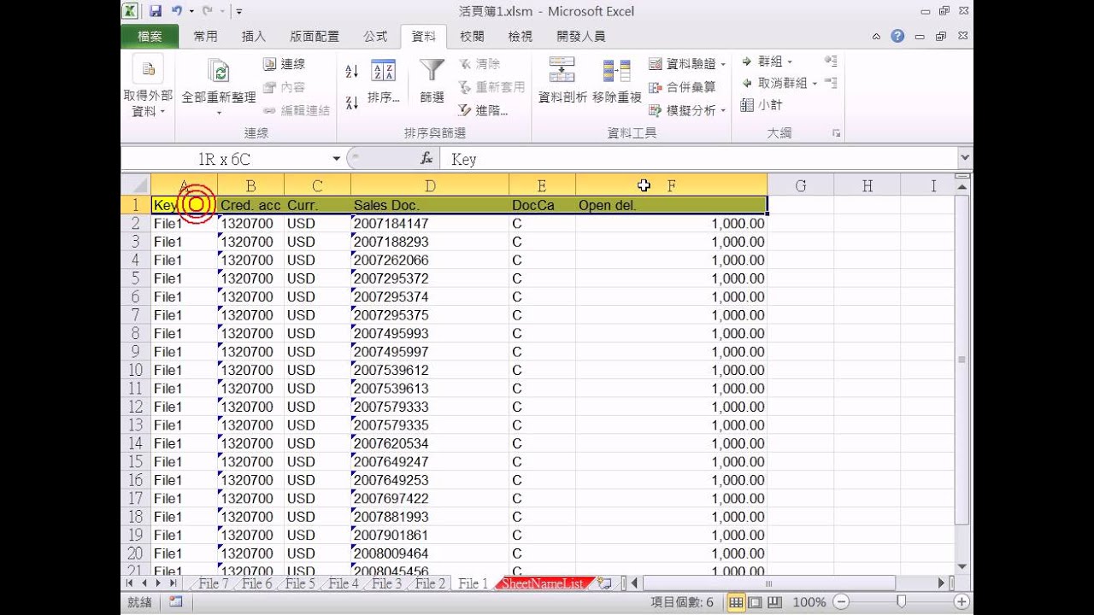Click Refresh All icon
The image size is (1094, 615).
tap(219, 71)
